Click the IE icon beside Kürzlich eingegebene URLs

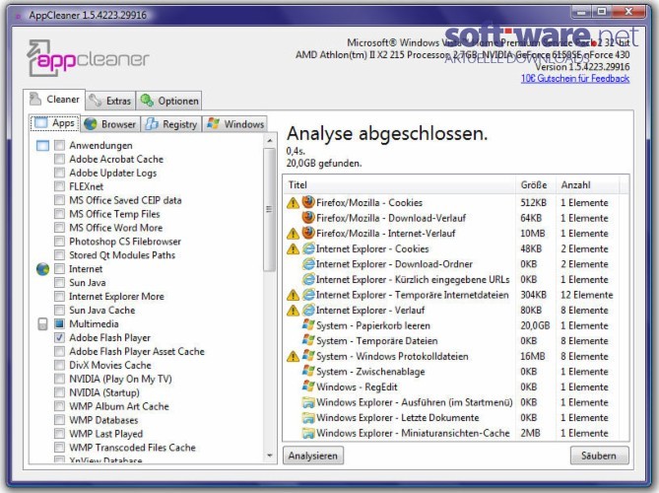pos(308,279)
